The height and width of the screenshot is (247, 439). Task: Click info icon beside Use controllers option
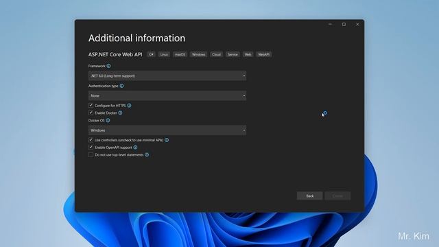click(167, 140)
